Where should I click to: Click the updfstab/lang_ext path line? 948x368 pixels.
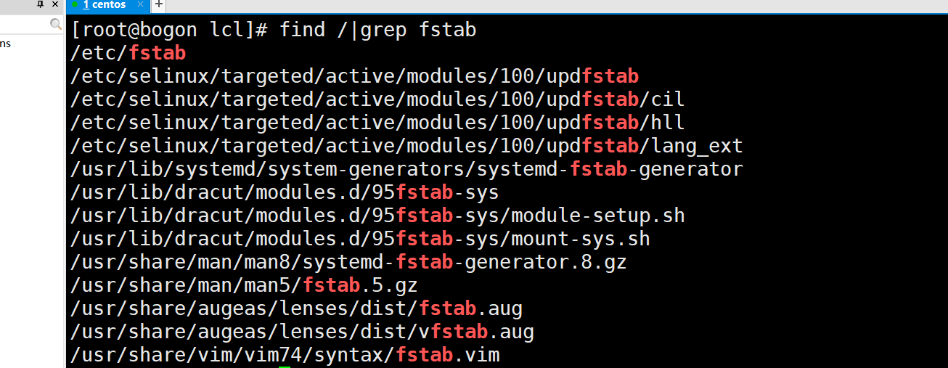point(406,147)
